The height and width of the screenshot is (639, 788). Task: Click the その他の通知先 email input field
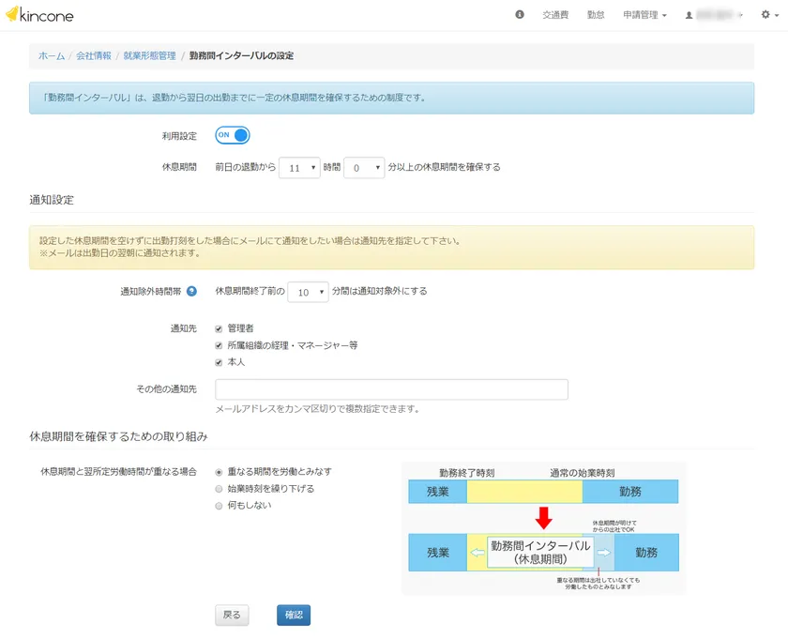(x=391, y=389)
